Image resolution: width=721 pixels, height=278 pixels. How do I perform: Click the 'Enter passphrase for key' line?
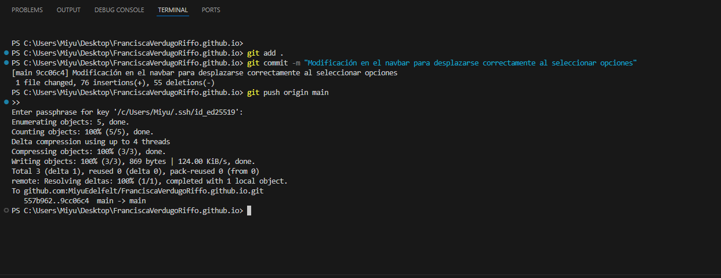(127, 112)
